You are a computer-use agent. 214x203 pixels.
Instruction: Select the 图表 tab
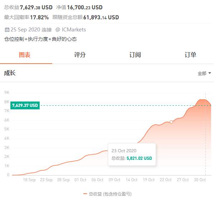click(x=25, y=55)
